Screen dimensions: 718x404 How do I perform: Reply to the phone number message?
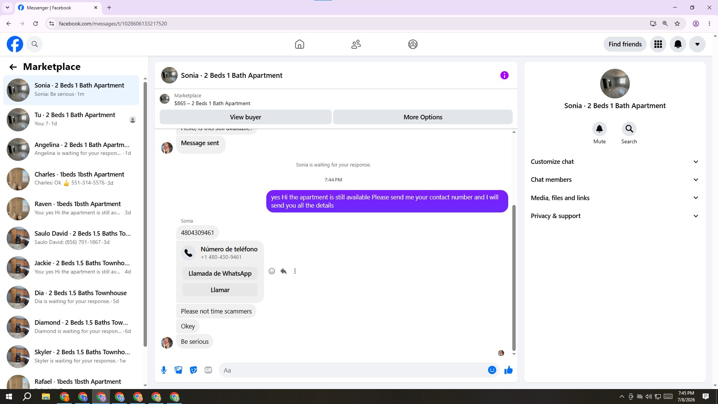pyautogui.click(x=283, y=271)
